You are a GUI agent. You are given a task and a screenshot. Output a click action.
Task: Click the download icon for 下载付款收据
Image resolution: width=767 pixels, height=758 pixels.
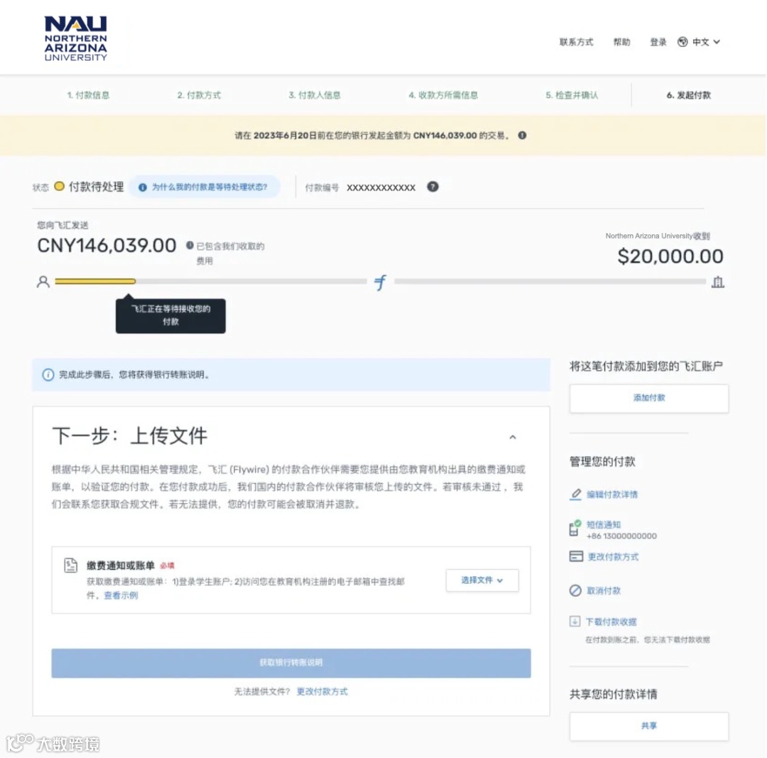[x=575, y=622]
